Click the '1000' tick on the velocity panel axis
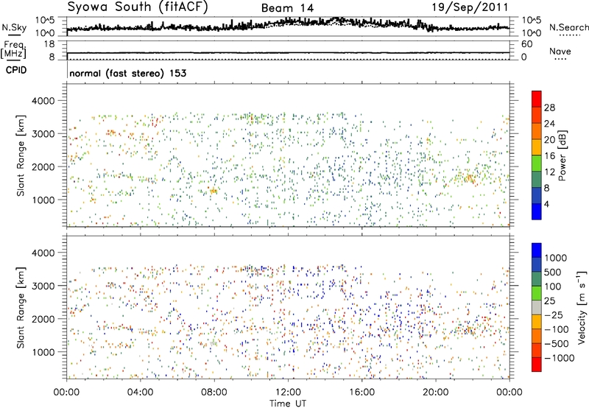 [x=43, y=352]
